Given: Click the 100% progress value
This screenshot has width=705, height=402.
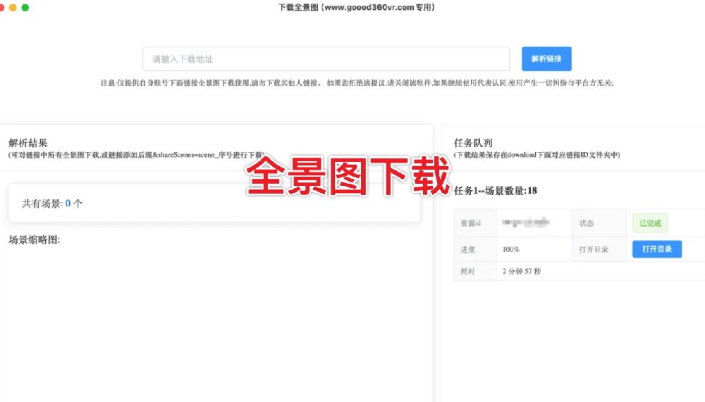Looking at the screenshot, I should tap(511, 249).
